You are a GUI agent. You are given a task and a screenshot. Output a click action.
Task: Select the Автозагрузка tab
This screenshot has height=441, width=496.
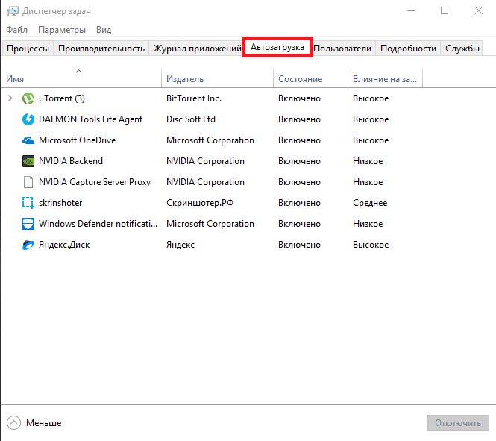(277, 47)
